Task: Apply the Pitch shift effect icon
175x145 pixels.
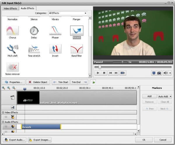Action: [x=13, y=49]
